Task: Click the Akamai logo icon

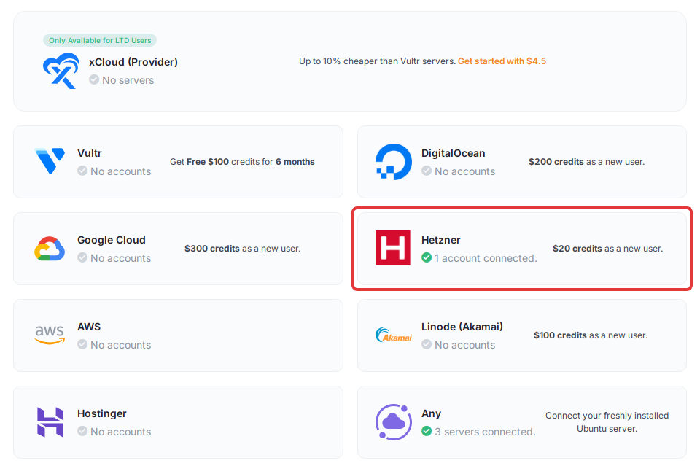Action: 393,335
